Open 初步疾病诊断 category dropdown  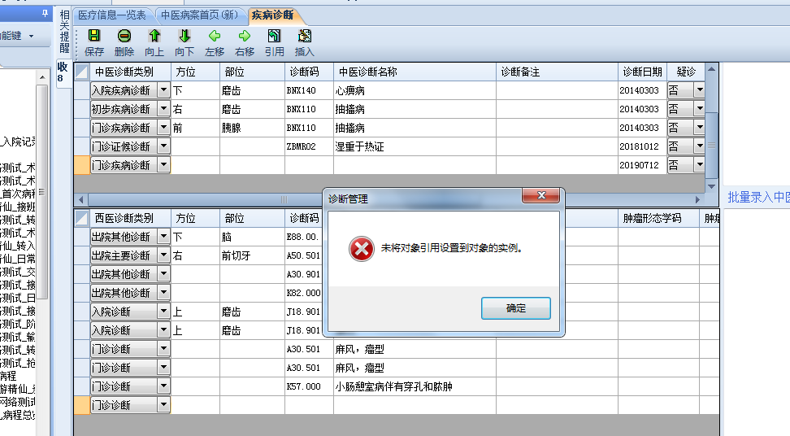coord(163,109)
